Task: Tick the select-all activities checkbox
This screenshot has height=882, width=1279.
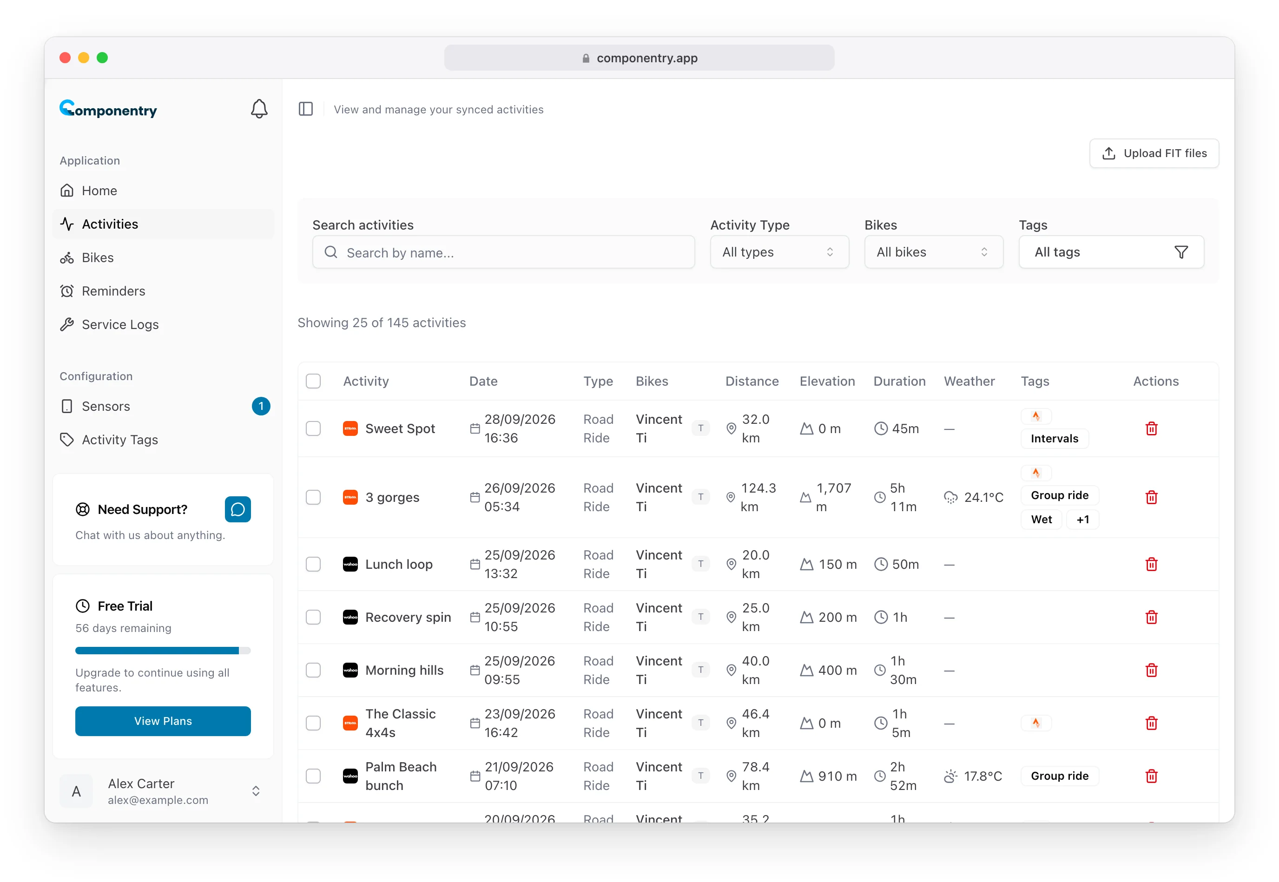Action: click(x=313, y=381)
